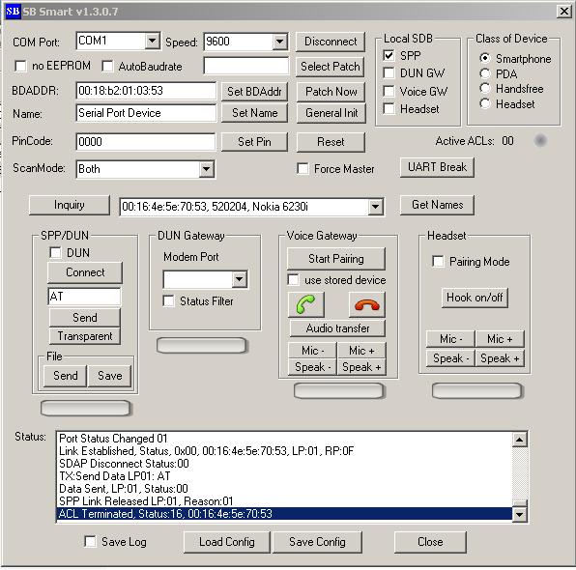Click the Patch Now button
Image resolution: width=576 pixels, height=570 pixels.
(x=331, y=92)
